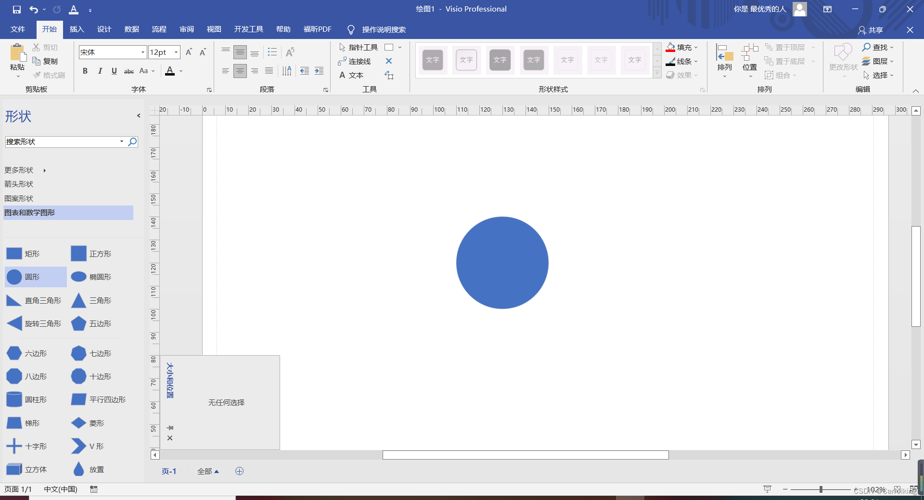Toggle underline formatting
This screenshot has width=924, height=500.
click(114, 71)
